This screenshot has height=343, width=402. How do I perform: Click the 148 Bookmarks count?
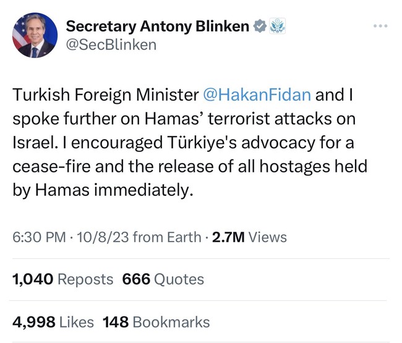(156, 322)
